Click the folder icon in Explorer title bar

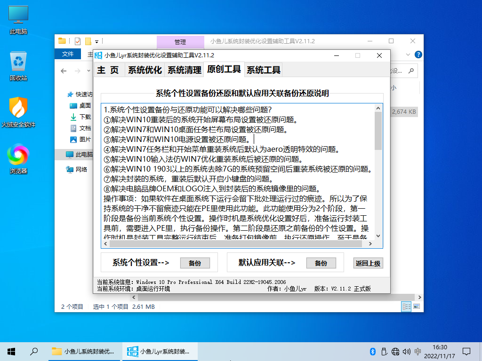[62, 41]
